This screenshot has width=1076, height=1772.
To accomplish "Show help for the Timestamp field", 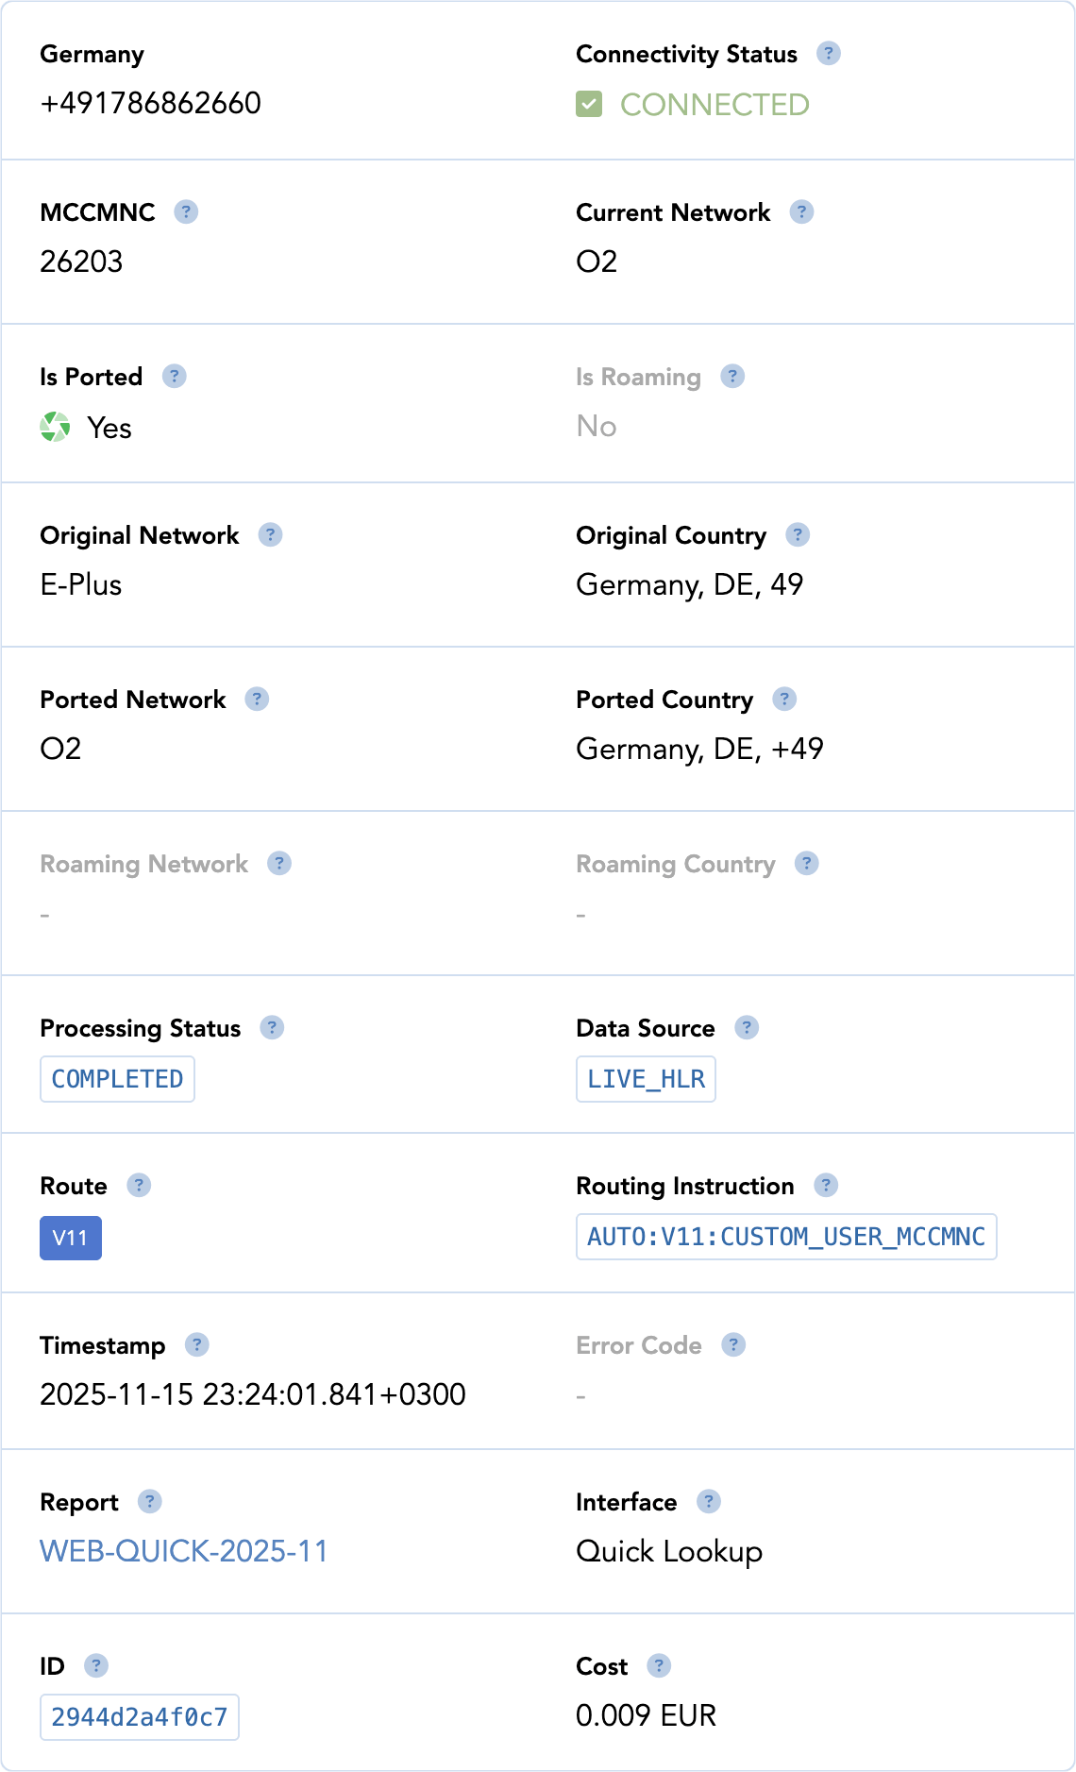I will 196,1344.
